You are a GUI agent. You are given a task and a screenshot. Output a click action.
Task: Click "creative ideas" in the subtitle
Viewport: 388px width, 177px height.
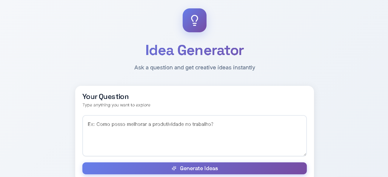pos(213,68)
